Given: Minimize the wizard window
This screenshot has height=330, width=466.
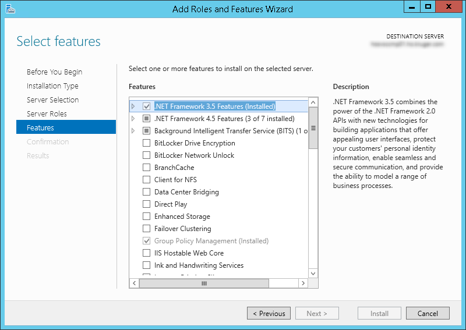Looking at the screenshot, I should (412, 6).
